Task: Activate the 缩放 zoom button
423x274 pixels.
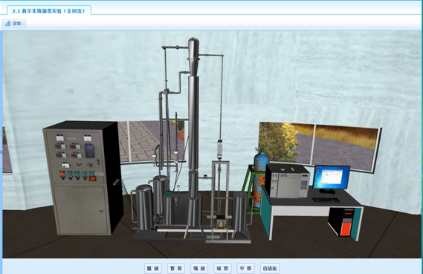Action: [199, 268]
